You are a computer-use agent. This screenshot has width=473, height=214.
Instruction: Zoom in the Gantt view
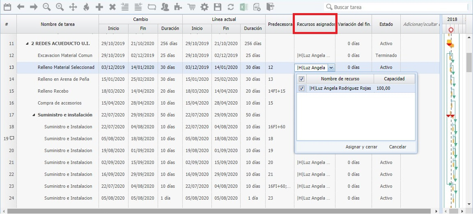pos(60,7)
